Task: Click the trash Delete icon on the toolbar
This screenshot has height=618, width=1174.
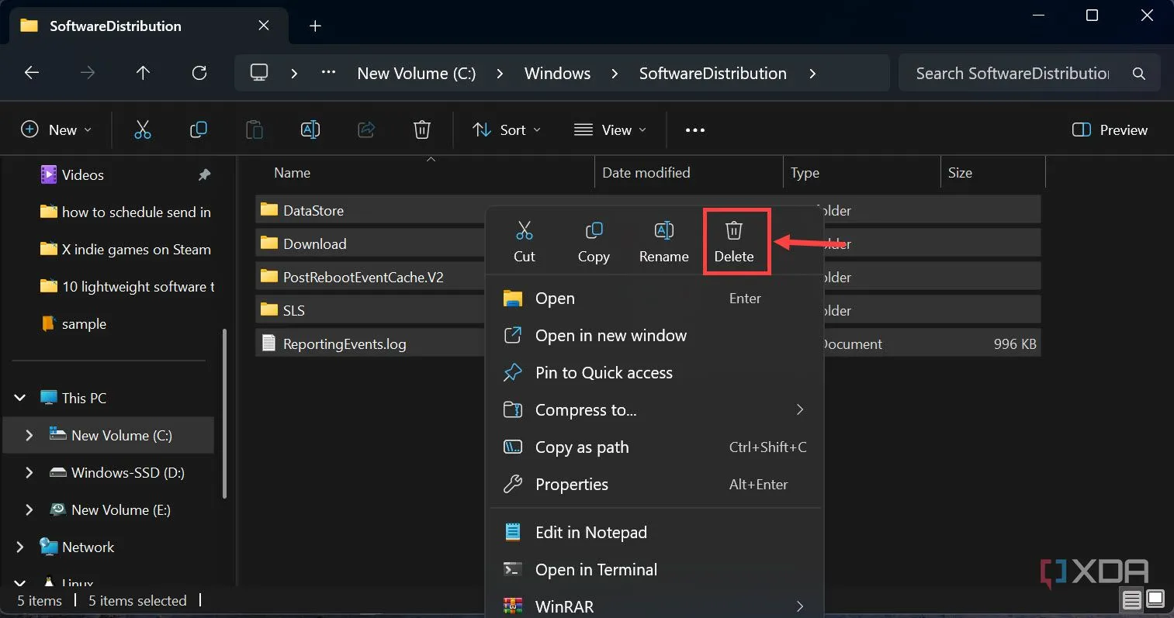Action: tap(421, 129)
